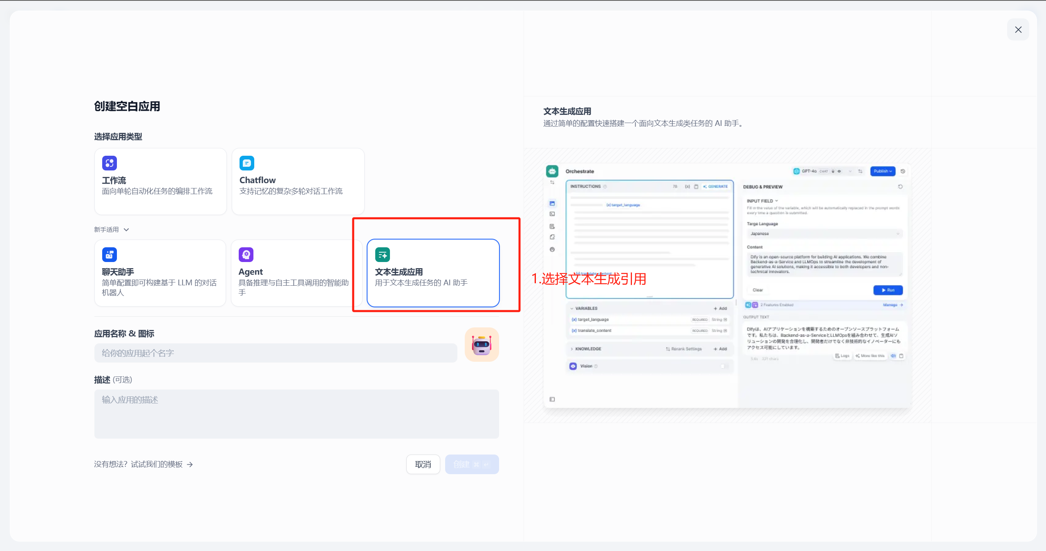Image resolution: width=1046 pixels, height=551 pixels.
Task: Click arrow next to template link
Action: (x=190, y=464)
